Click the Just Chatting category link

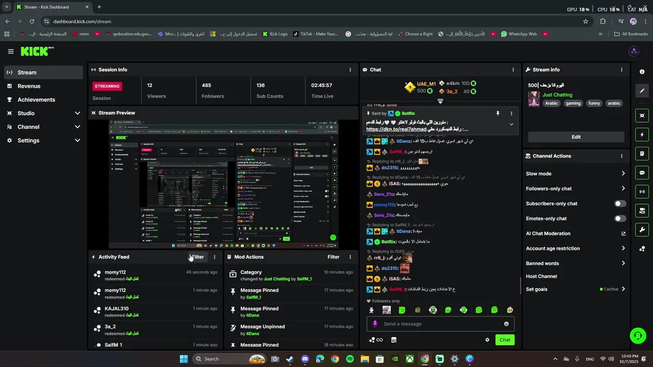pyautogui.click(x=557, y=95)
